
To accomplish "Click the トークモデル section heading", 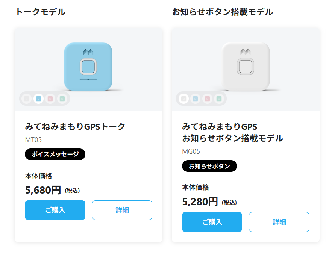I will tap(41, 12).
